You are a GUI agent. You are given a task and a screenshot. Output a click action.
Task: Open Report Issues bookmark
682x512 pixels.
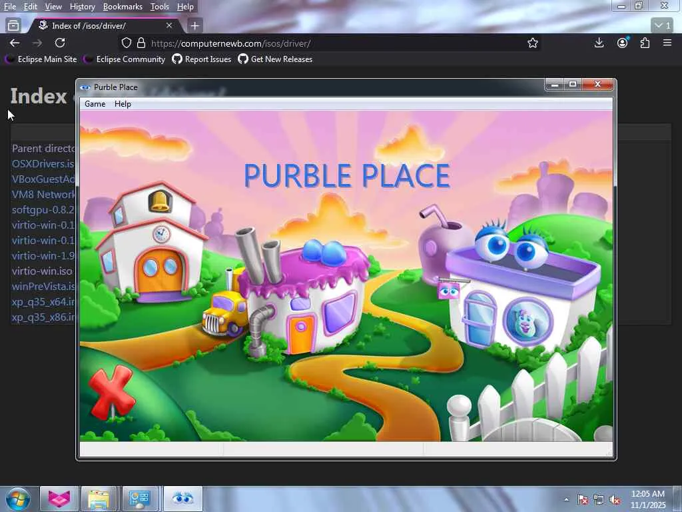tap(202, 59)
